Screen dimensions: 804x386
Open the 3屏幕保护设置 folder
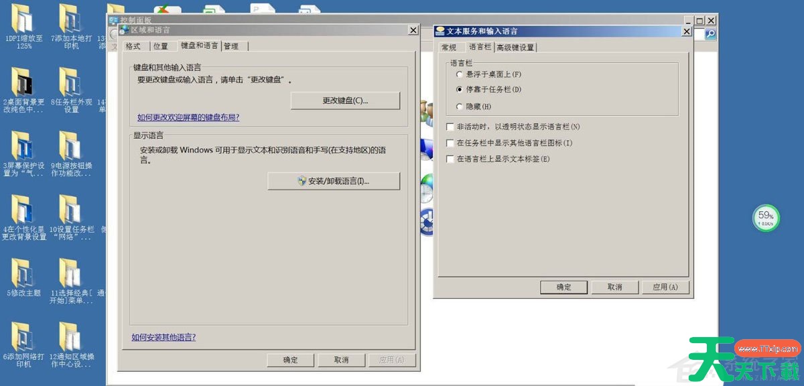[x=23, y=154]
